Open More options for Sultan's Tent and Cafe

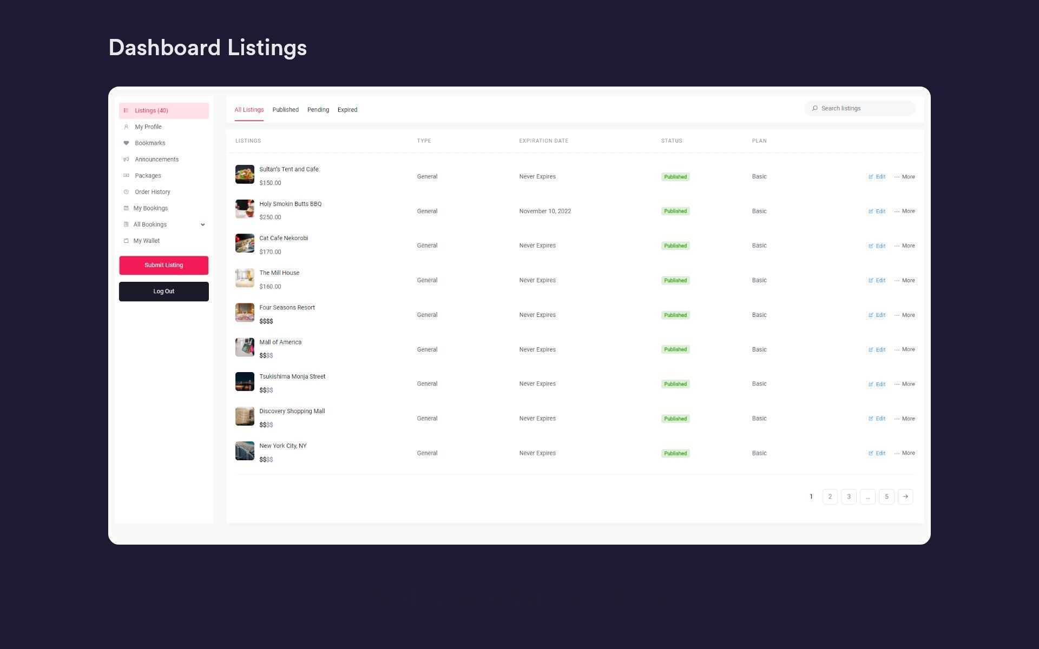click(x=904, y=177)
